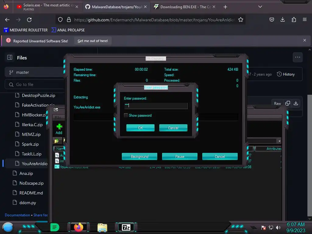Open the list all tabs chevron
312x234 pixels.
pyautogui.click(x=260, y=7)
